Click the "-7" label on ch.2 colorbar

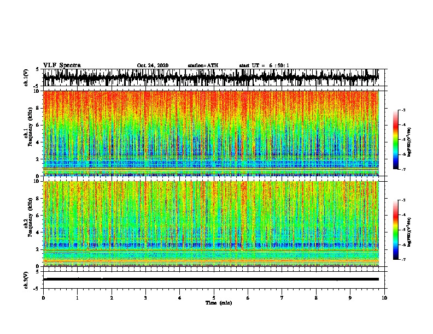[403, 260]
